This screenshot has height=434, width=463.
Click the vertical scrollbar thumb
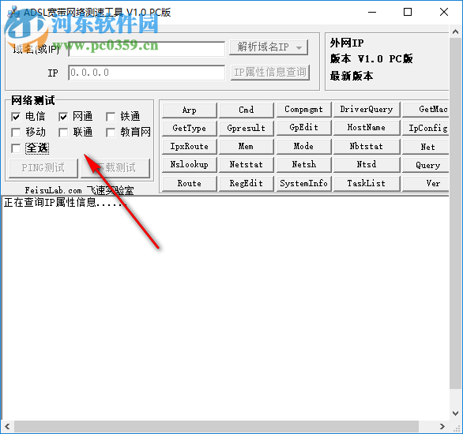(x=455, y=213)
